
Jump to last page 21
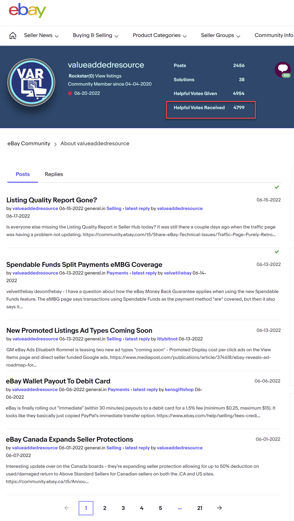[x=200, y=508]
